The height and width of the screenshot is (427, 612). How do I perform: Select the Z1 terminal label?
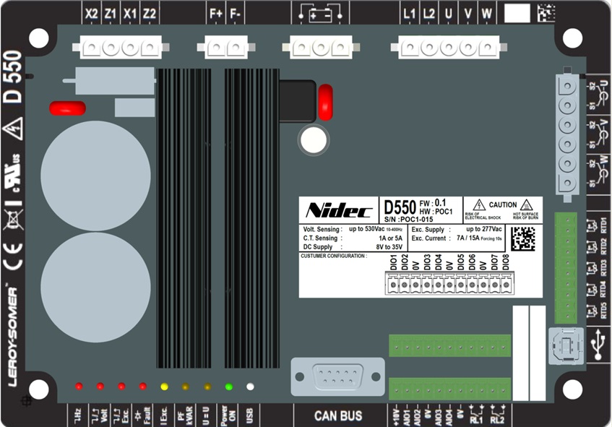point(111,14)
